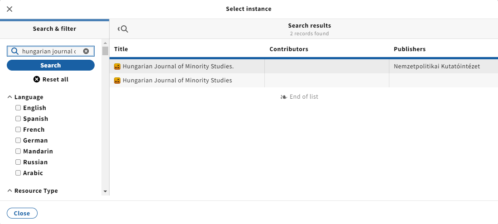Click the blue Search button
Viewport: 498px width, 224px height.
51,65
